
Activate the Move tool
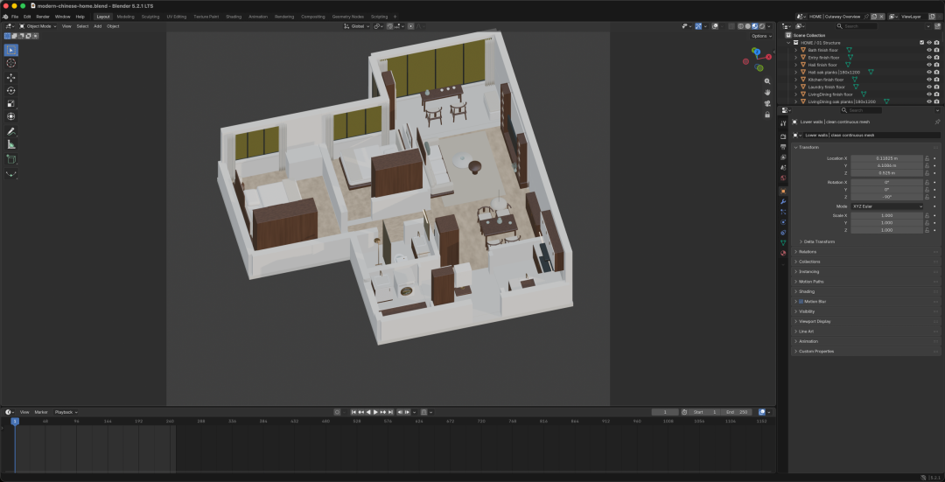pyautogui.click(x=10, y=78)
